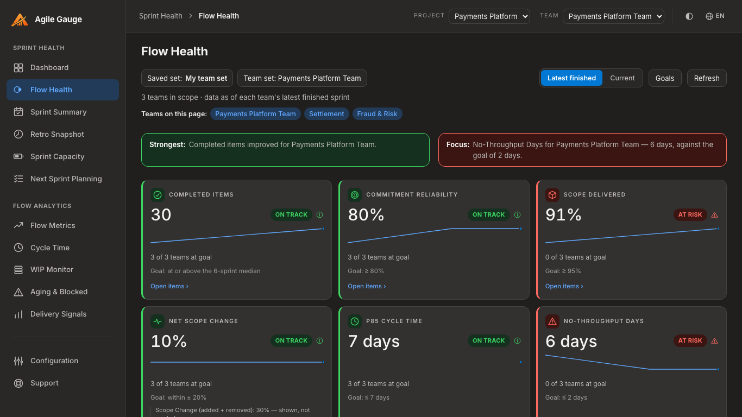This screenshot has height=417, width=742.
Task: Click the Goals button
Action: 665,78
